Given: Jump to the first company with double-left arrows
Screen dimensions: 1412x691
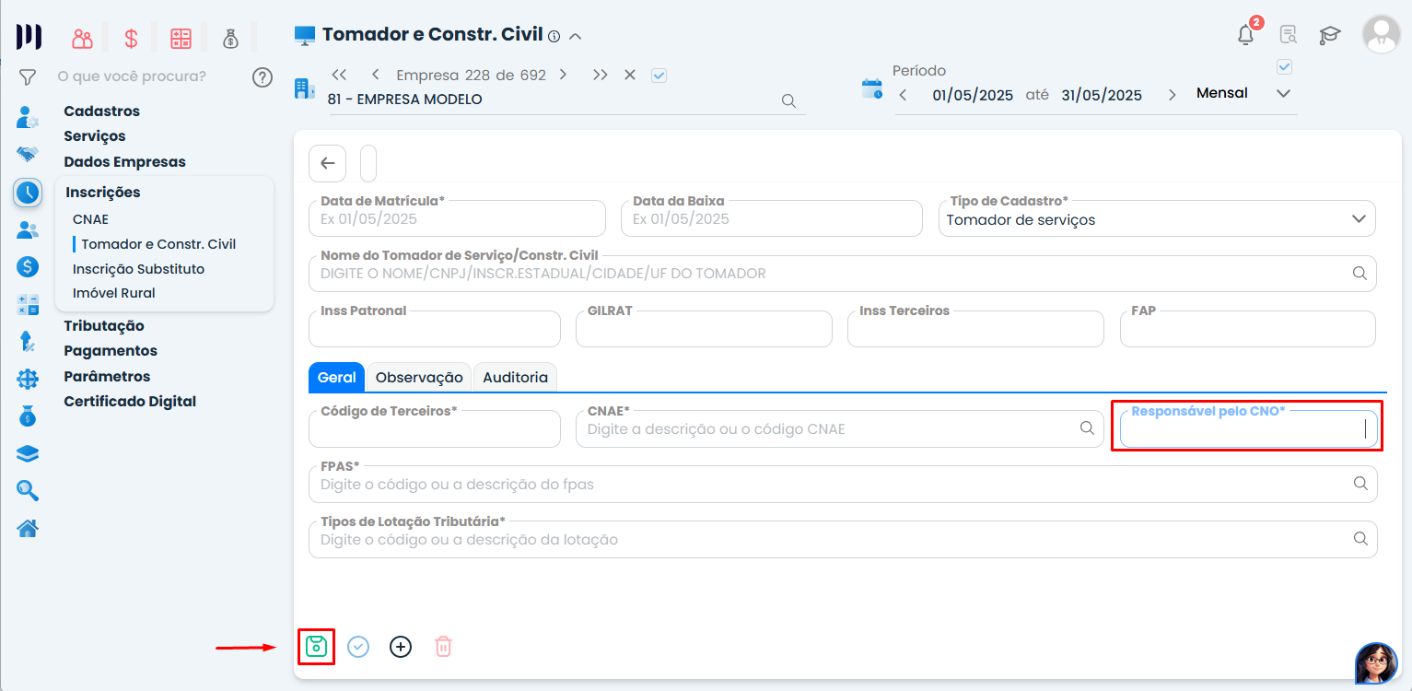Looking at the screenshot, I should [339, 75].
